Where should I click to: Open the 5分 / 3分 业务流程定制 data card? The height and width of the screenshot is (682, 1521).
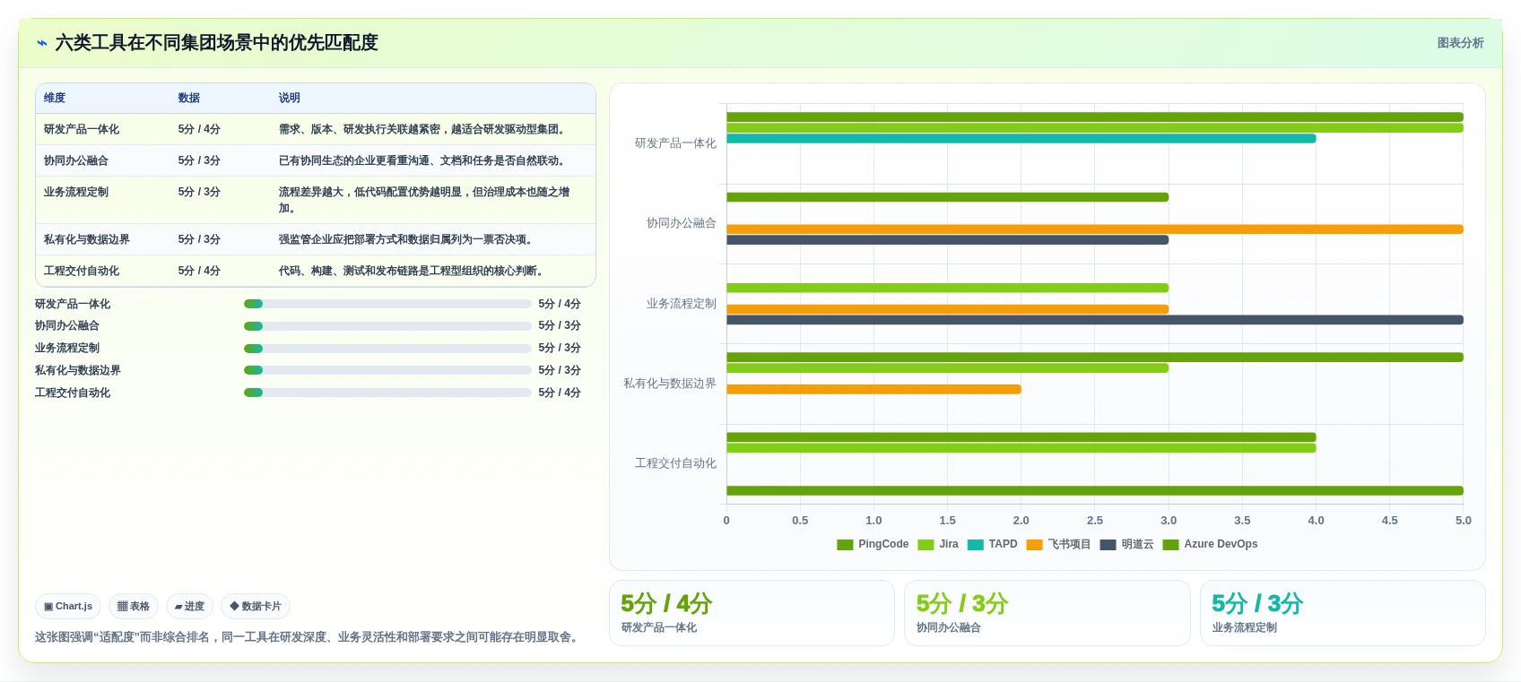1343,613
